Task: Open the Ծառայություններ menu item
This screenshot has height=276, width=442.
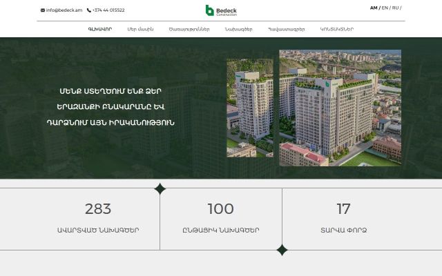Action: [x=189, y=29]
